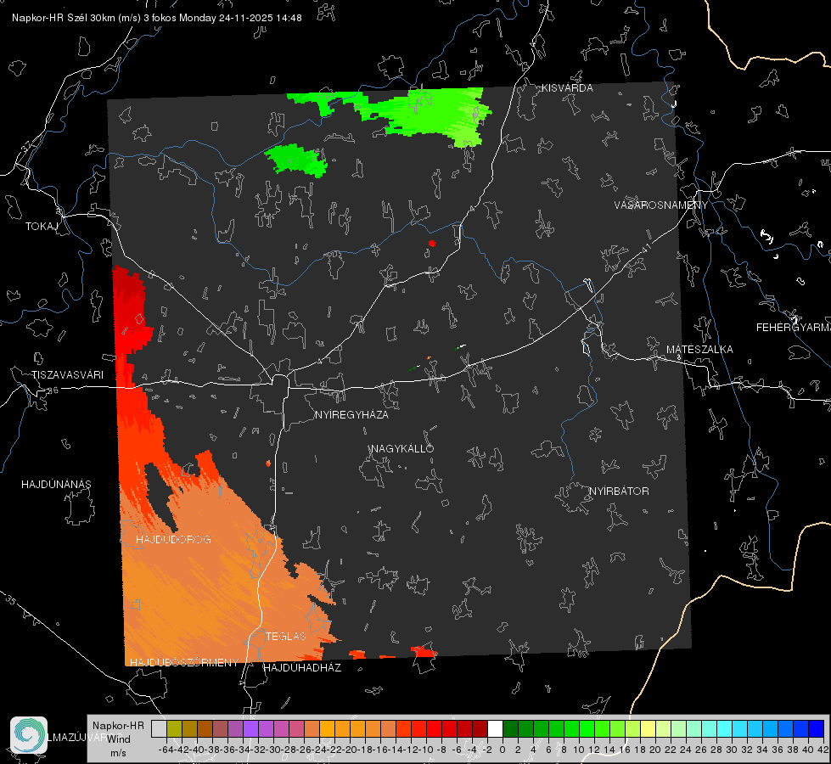Image resolution: width=831 pixels, height=764 pixels.
Task: Click the '42' legend value
Action: [823, 750]
